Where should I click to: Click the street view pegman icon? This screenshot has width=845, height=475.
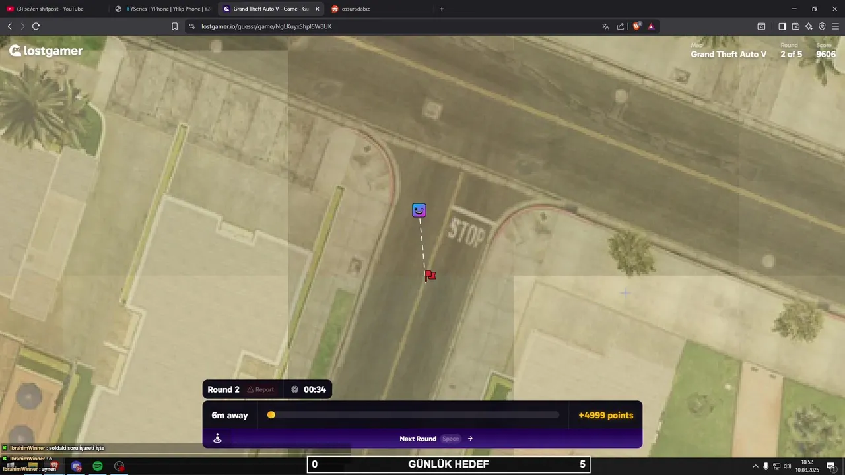tap(217, 439)
